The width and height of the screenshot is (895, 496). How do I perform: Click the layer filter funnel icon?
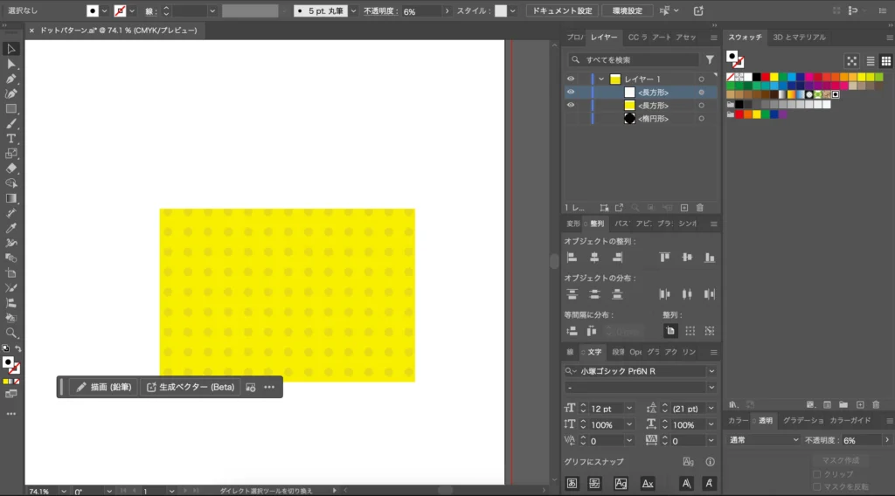[x=710, y=60]
